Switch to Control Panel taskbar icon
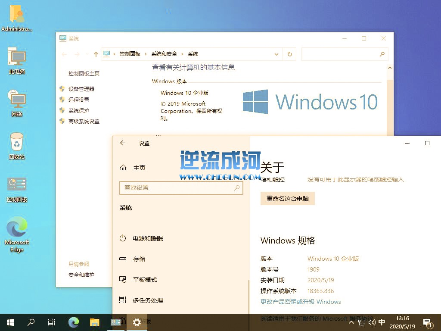This screenshot has width=441, height=331. 115,322
